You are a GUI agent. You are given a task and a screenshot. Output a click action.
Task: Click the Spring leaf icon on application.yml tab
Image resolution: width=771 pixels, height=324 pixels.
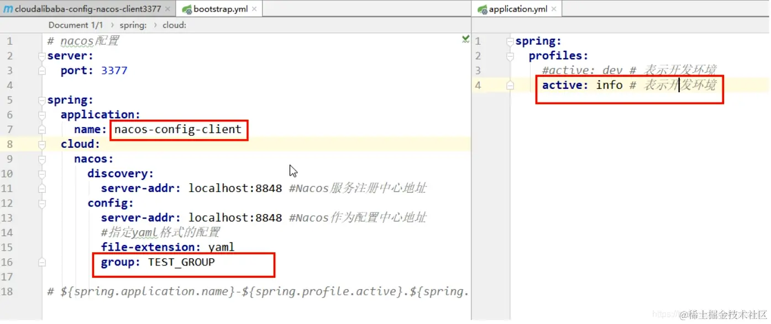[x=482, y=9]
